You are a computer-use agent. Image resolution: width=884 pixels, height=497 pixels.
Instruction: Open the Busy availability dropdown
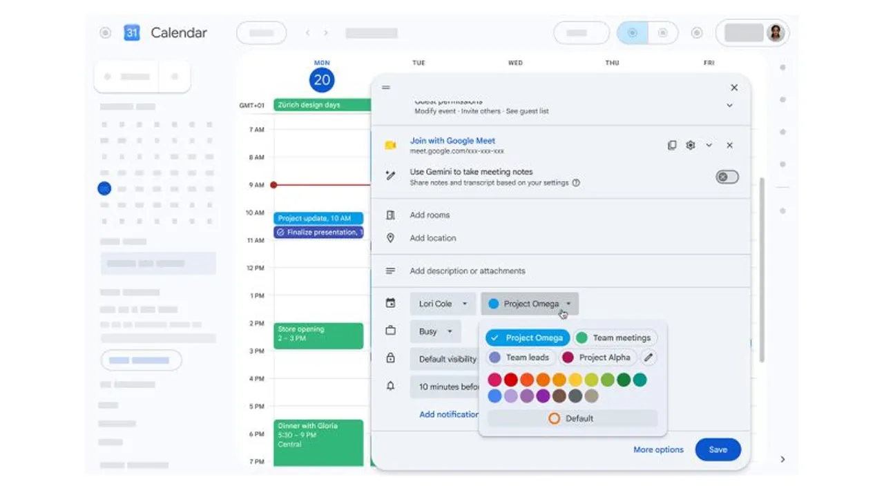pyautogui.click(x=435, y=331)
